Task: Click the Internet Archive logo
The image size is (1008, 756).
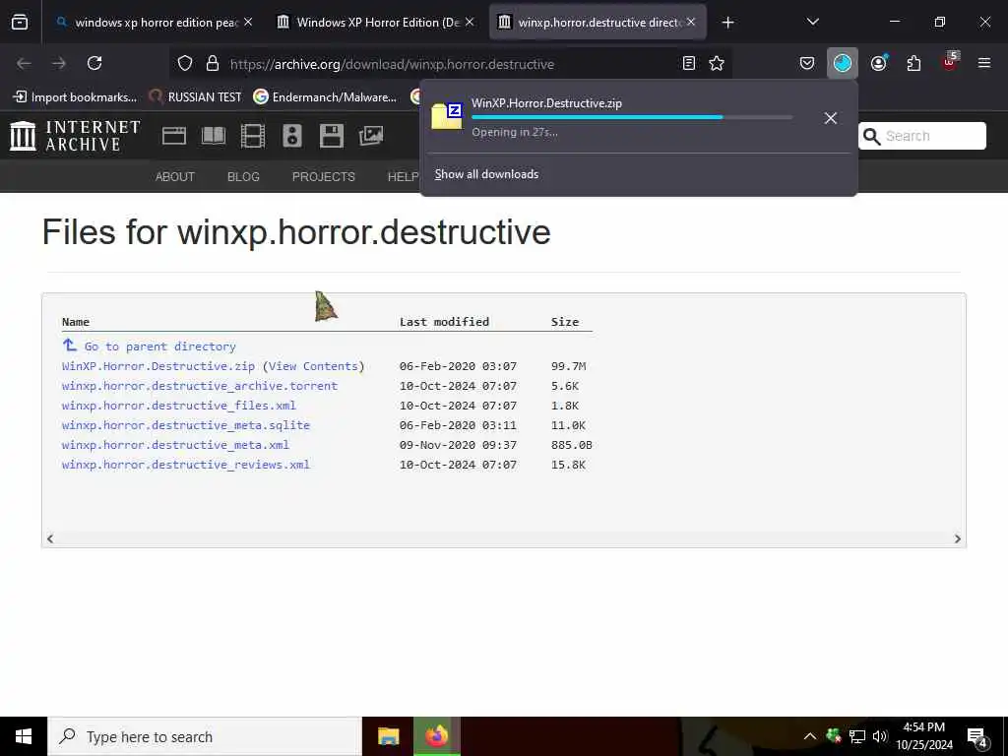Action: click(75, 136)
